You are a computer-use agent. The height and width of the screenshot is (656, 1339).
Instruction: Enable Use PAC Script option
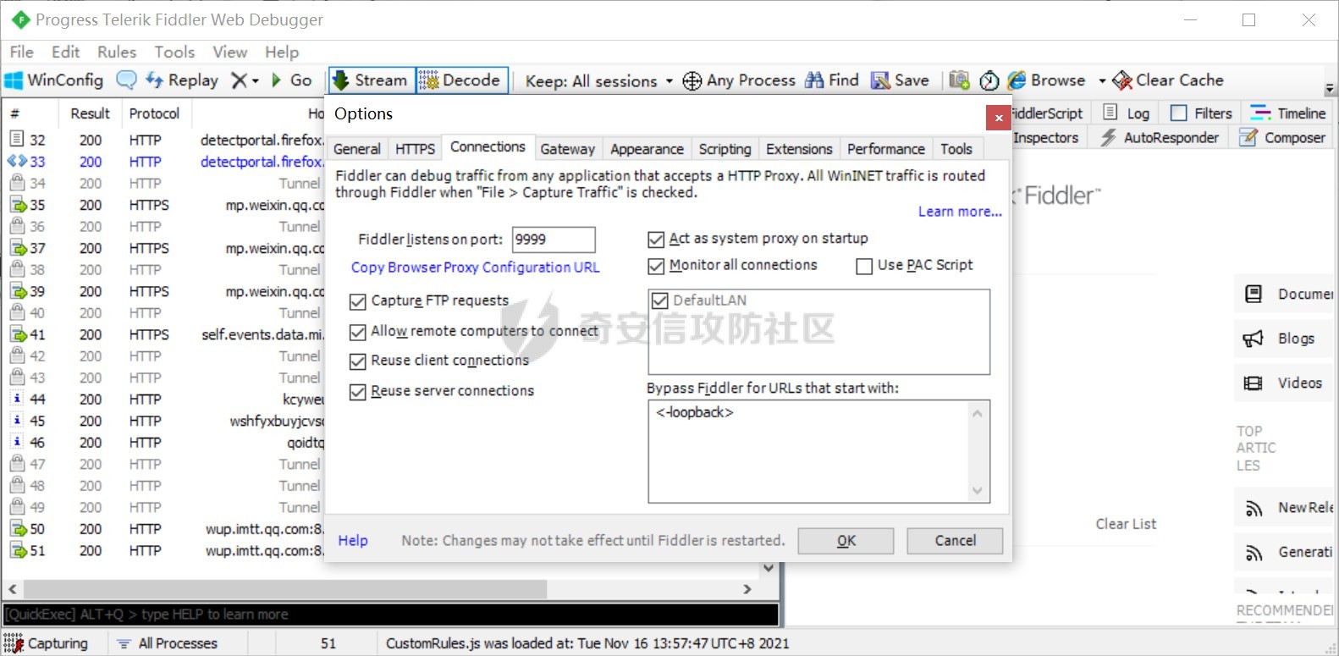click(x=864, y=267)
